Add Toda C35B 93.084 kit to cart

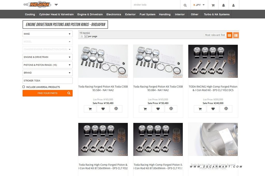coord(145,109)
